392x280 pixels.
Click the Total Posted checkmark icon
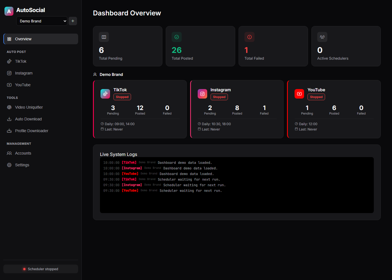[x=177, y=37]
